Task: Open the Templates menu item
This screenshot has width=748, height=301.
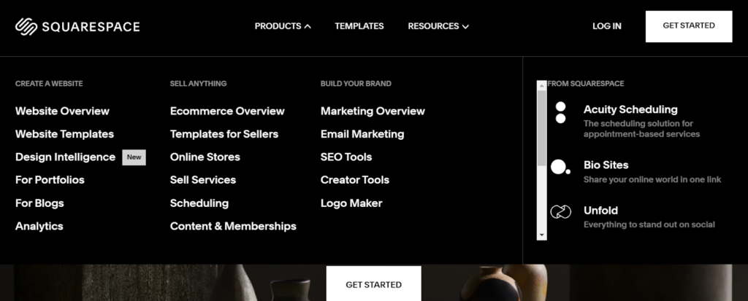Action: click(359, 26)
